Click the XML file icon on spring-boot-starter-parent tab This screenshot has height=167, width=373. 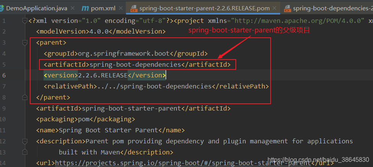(x=133, y=9)
